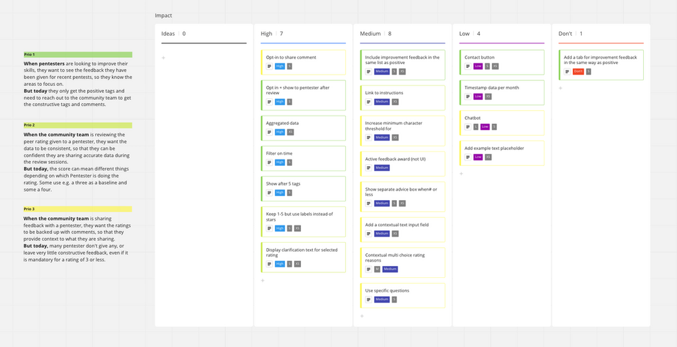Open description icon on 'Chatbot' card
Image resolution: width=677 pixels, height=347 pixels.
click(x=468, y=127)
